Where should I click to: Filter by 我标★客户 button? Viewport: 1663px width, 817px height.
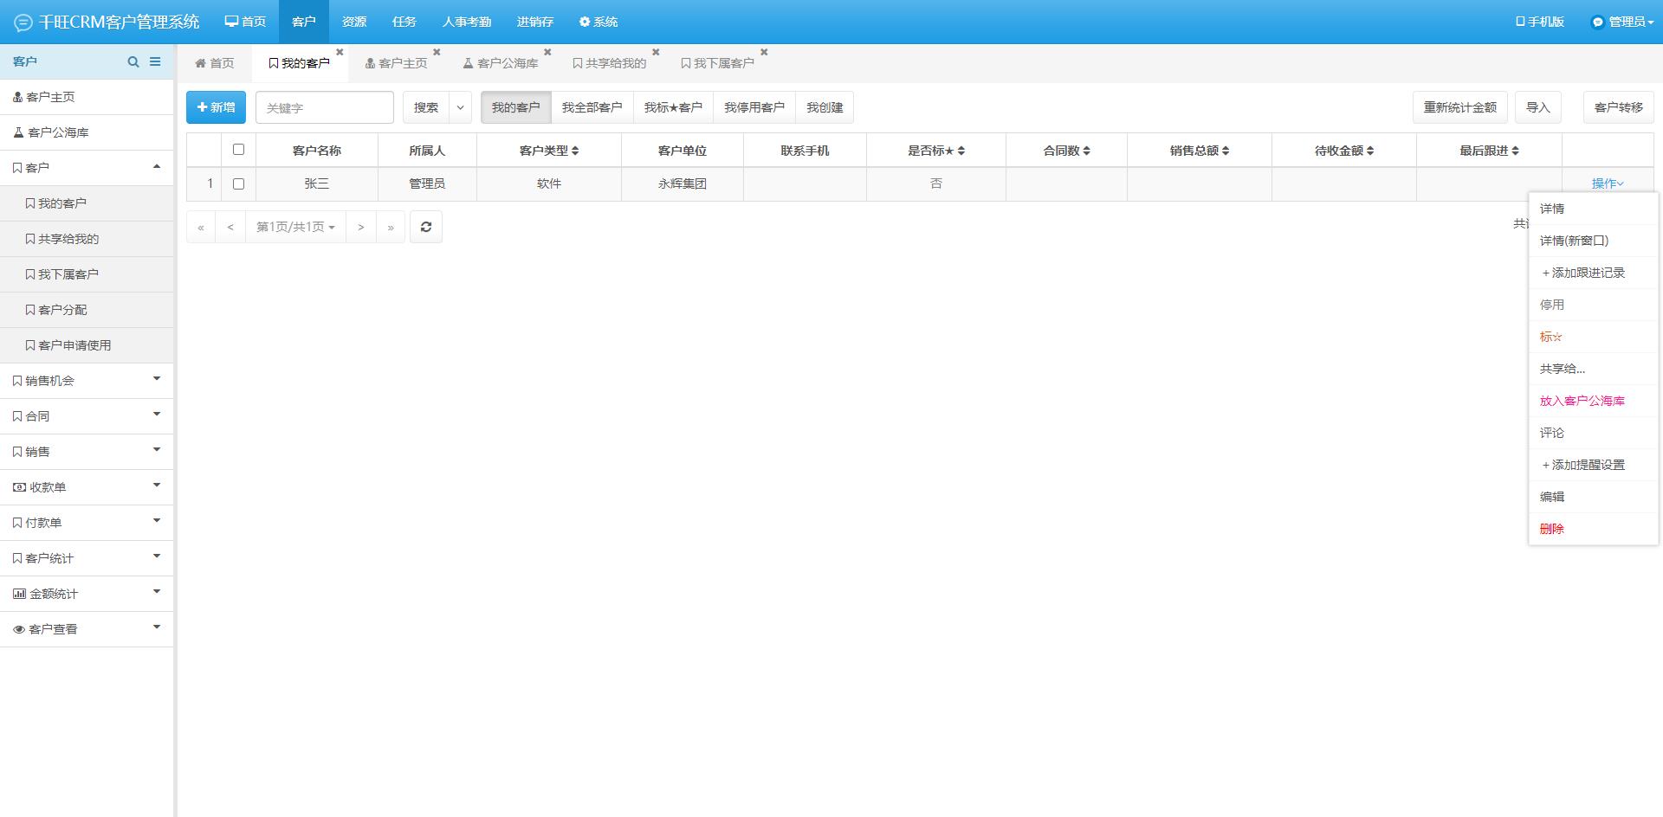673,107
